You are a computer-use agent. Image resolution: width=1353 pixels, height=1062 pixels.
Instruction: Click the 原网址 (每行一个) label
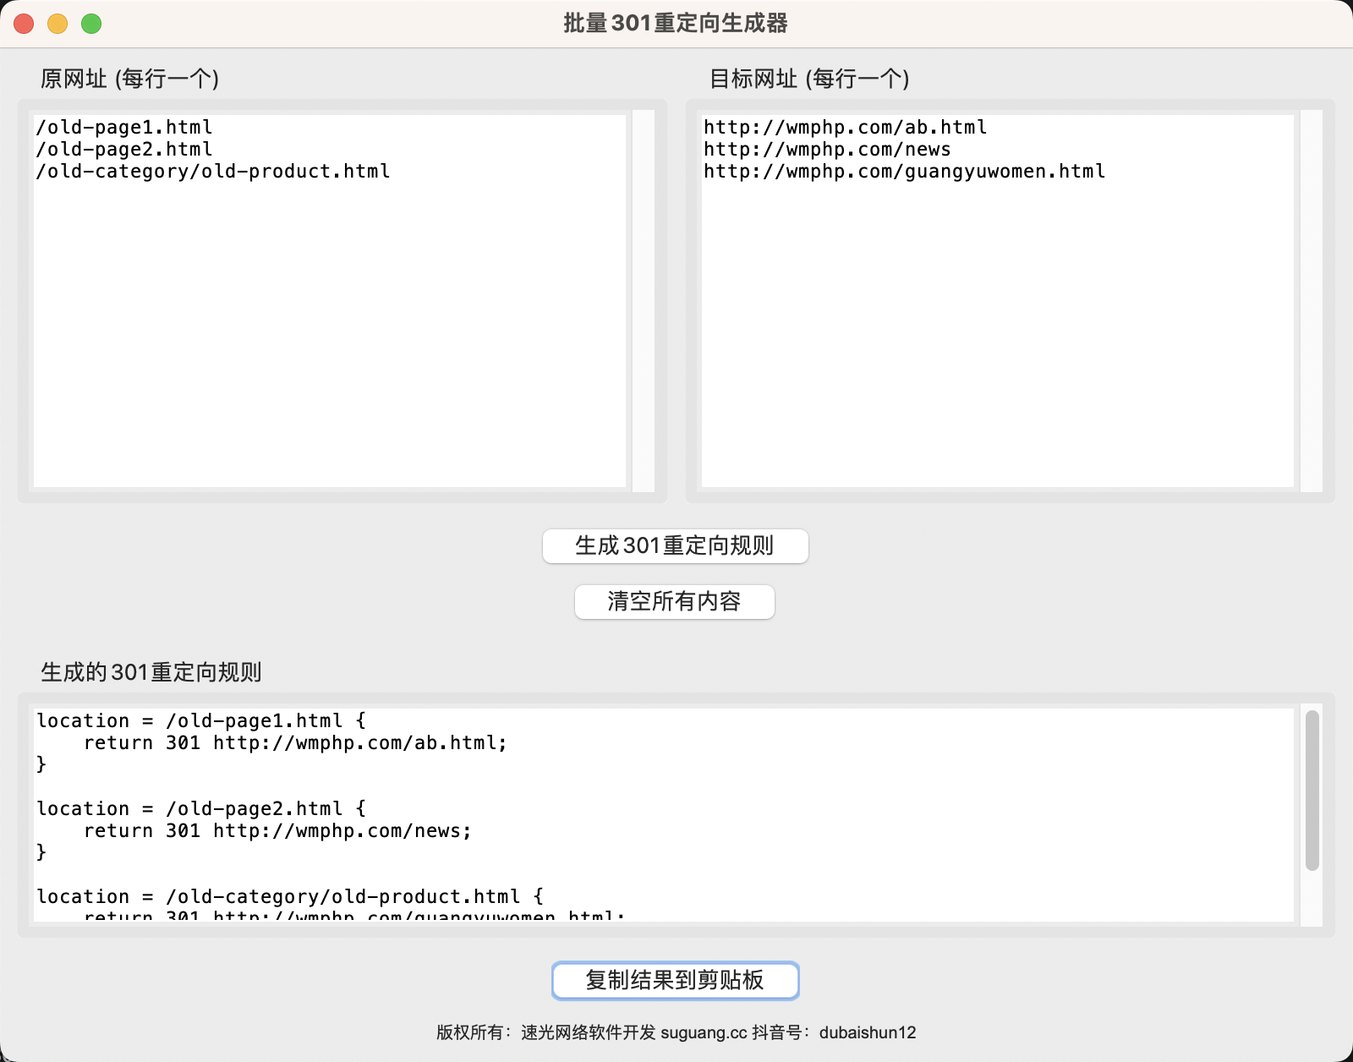coord(130,79)
